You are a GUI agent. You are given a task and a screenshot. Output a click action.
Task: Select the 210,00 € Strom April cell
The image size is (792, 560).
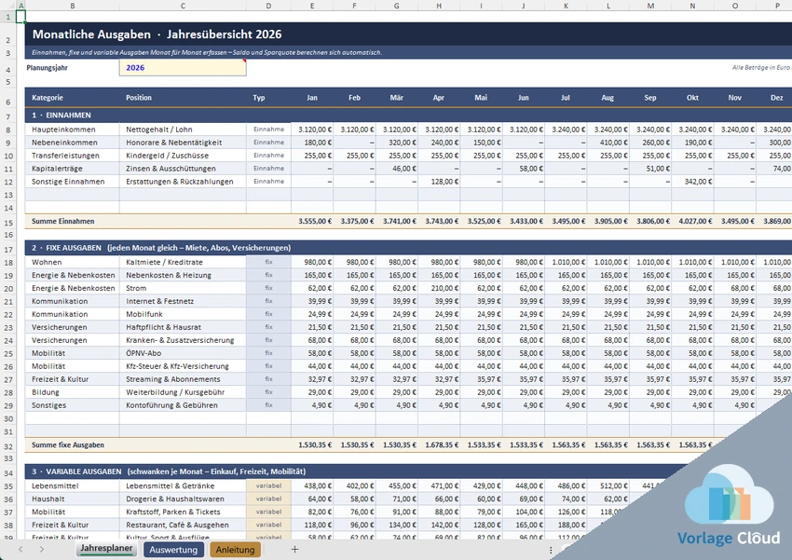click(439, 288)
